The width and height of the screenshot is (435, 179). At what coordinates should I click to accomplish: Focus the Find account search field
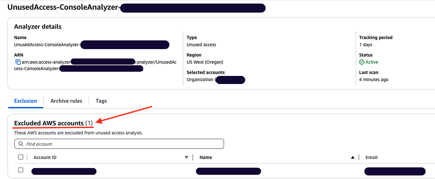click(x=119, y=144)
